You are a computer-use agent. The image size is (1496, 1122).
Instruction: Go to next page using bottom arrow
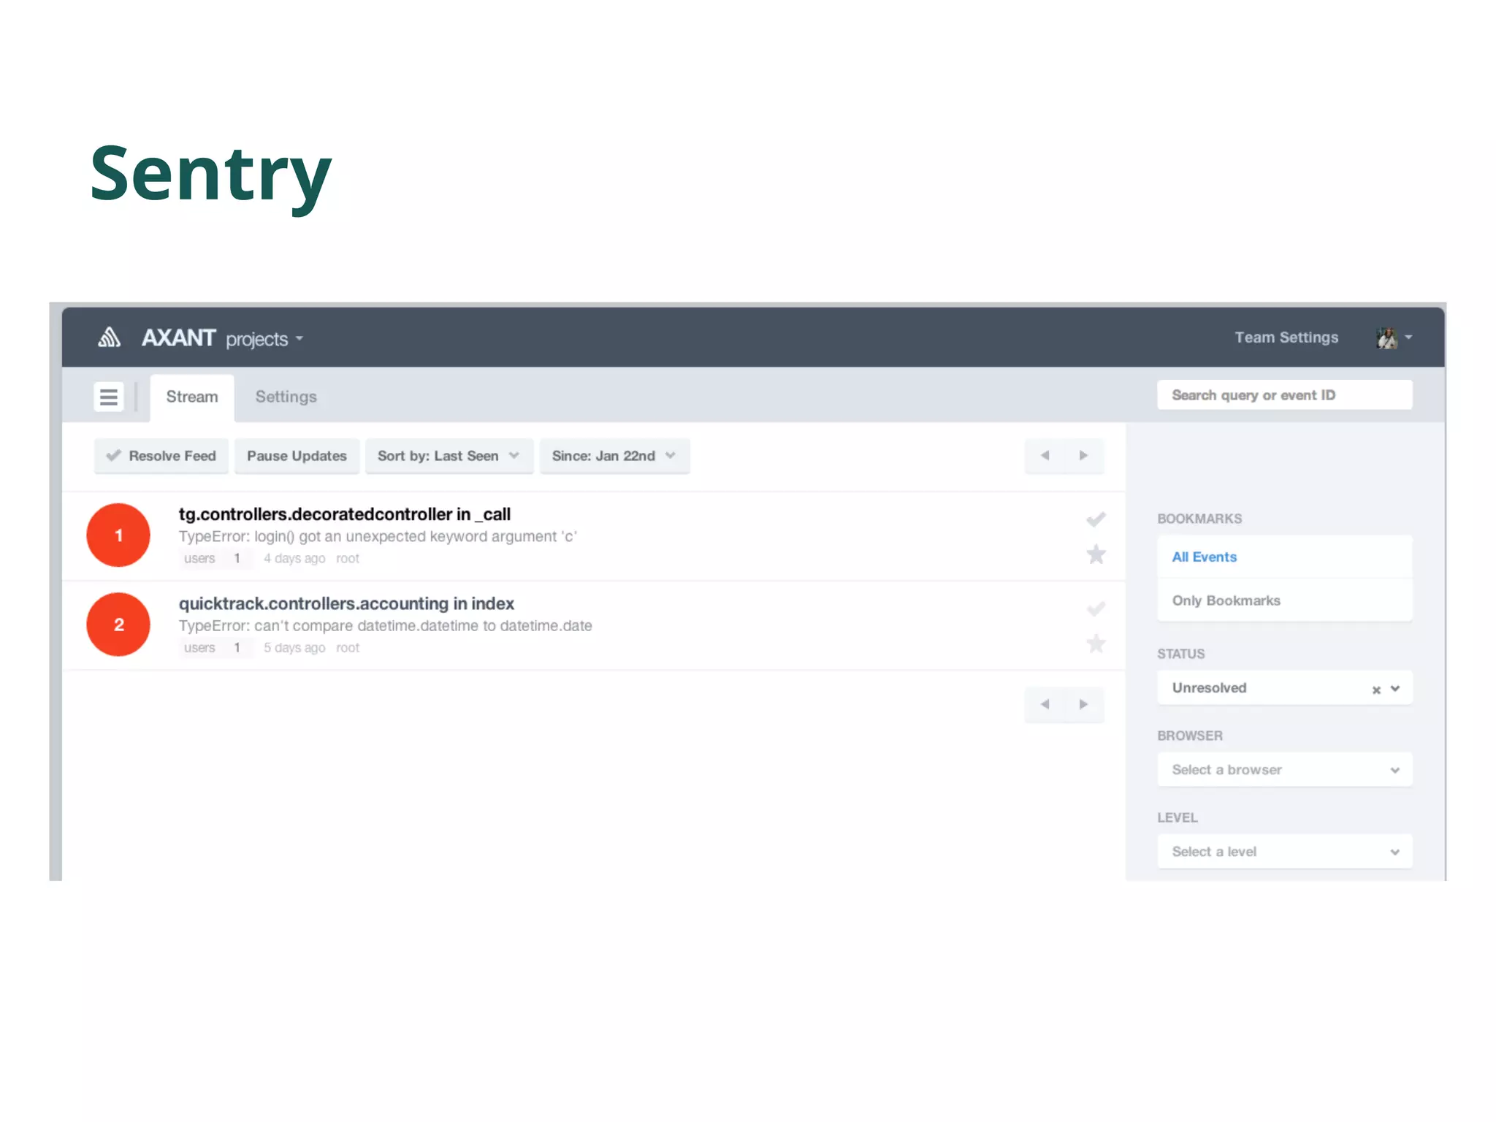click(x=1083, y=704)
